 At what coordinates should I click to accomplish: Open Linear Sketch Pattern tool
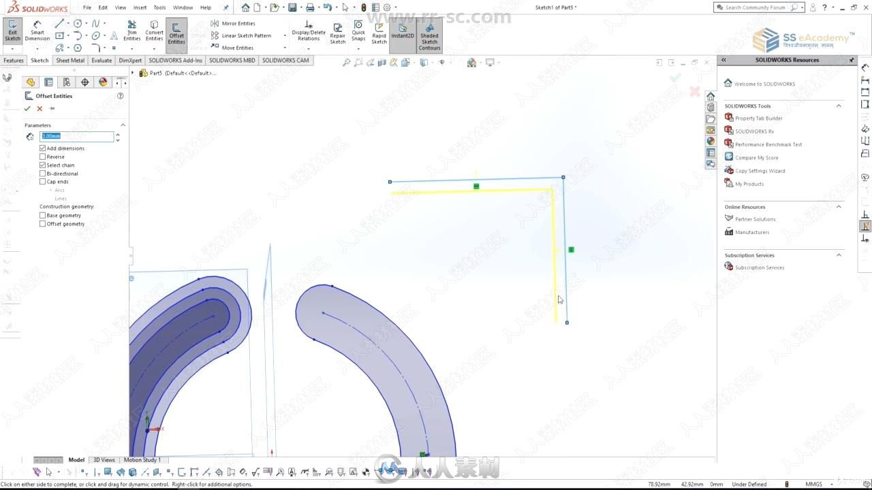(240, 35)
